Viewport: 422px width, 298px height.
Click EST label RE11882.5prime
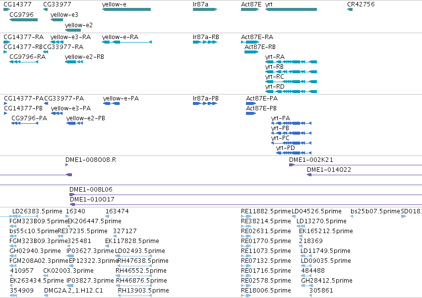coord(266,211)
